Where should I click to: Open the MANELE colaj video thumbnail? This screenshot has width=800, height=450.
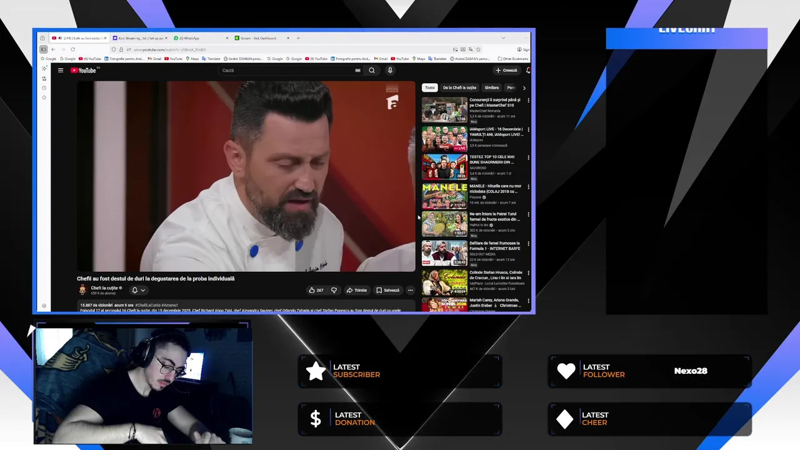click(444, 196)
